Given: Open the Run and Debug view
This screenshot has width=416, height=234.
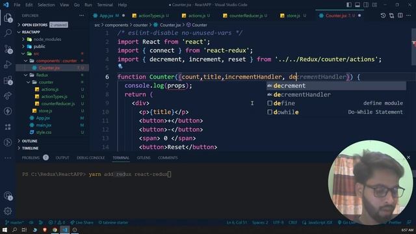Looking at the screenshot, I should (x=8, y=64).
